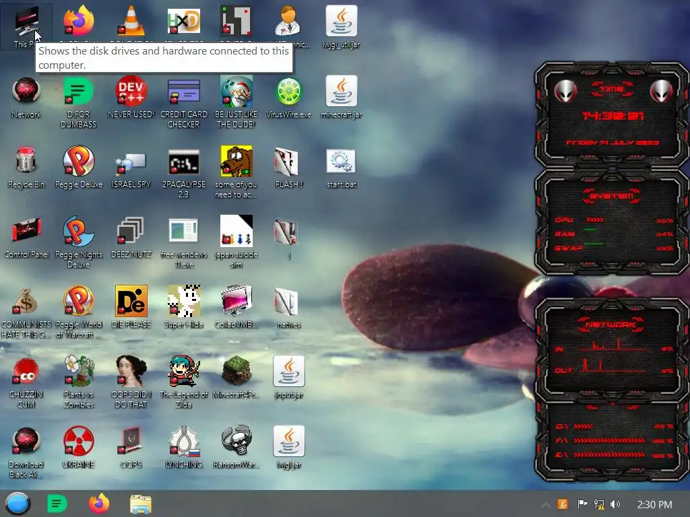Select the This PC desktop icon
Image resolution: width=690 pixels, height=517 pixels.
(26, 22)
